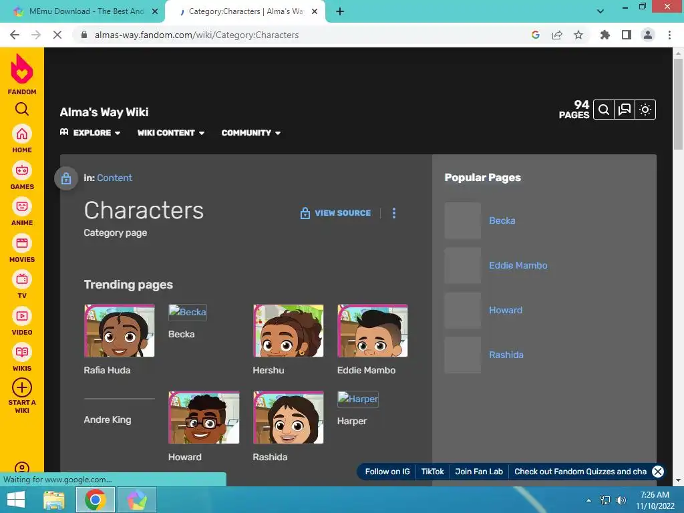Open search in the Fandom sidebar
684x513 pixels.
(x=22, y=109)
